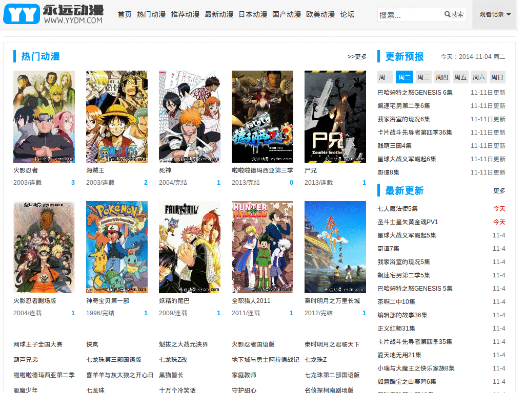Open the 最新动漫 nav item

coord(219,14)
